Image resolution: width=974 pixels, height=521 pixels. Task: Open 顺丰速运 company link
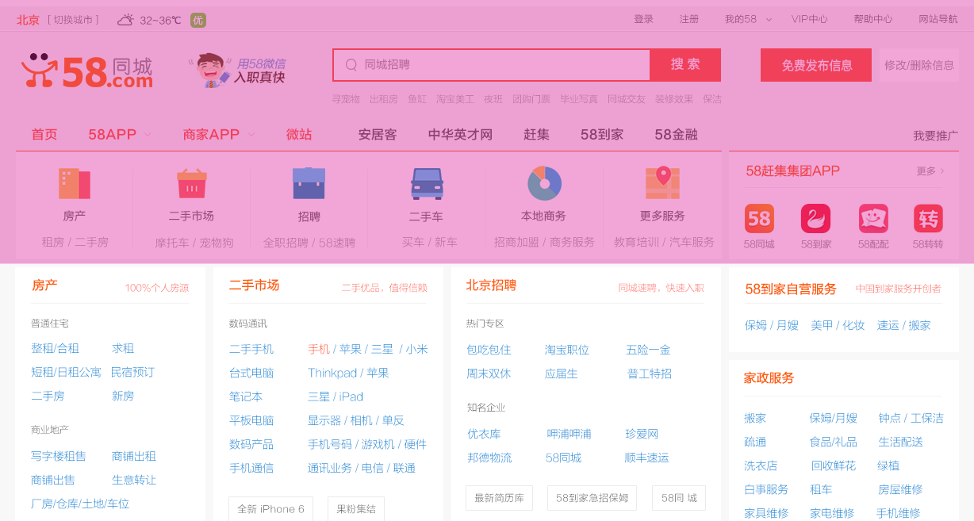pos(646,458)
